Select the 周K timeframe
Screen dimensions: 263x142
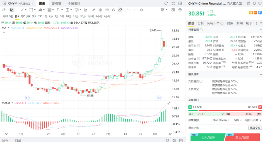[x=22, y=16]
